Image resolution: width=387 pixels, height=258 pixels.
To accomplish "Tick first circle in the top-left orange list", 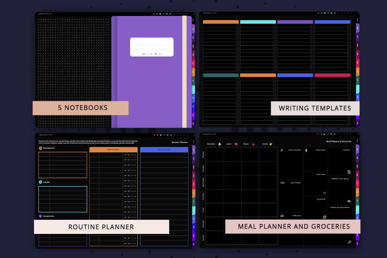I will 237,26.
